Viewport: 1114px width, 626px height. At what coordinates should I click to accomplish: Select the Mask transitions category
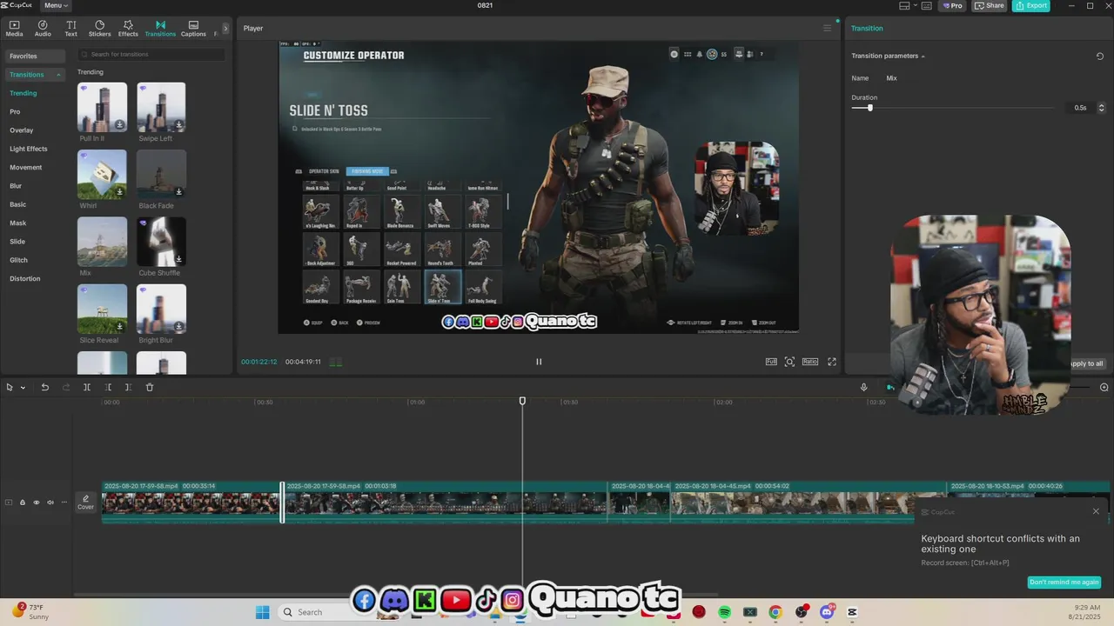click(17, 223)
